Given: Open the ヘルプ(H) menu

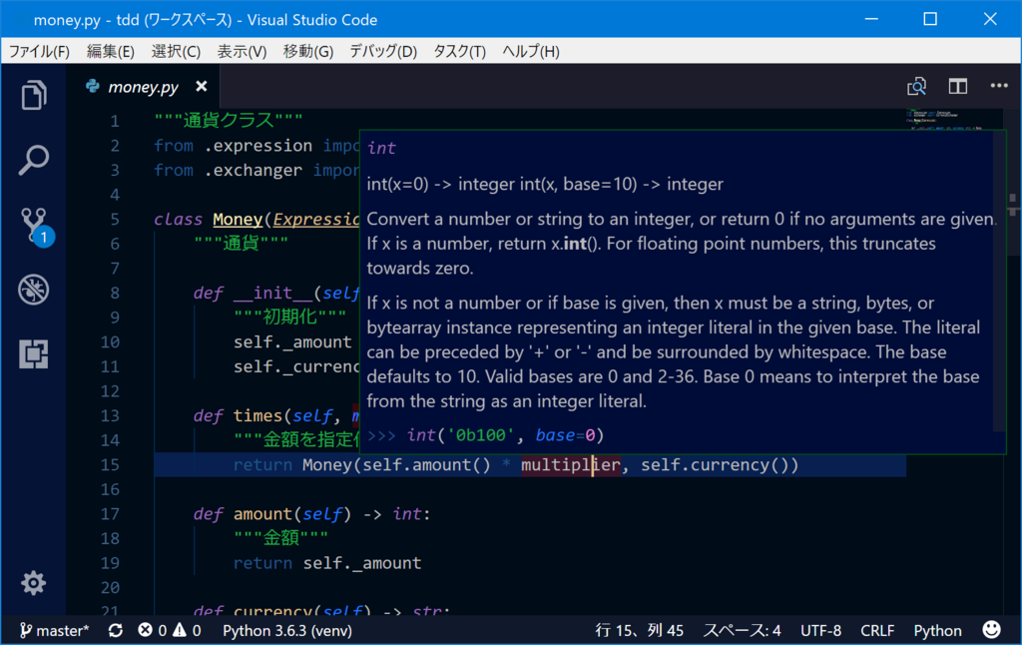Looking at the screenshot, I should pos(531,51).
